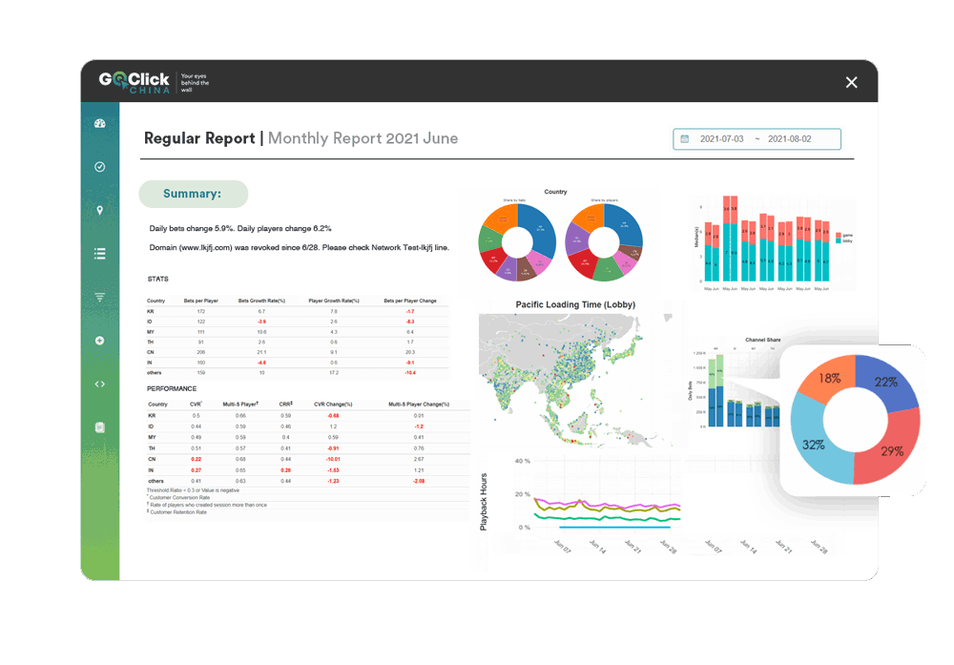Click the Monthly Report 2021 June title

[363, 137]
